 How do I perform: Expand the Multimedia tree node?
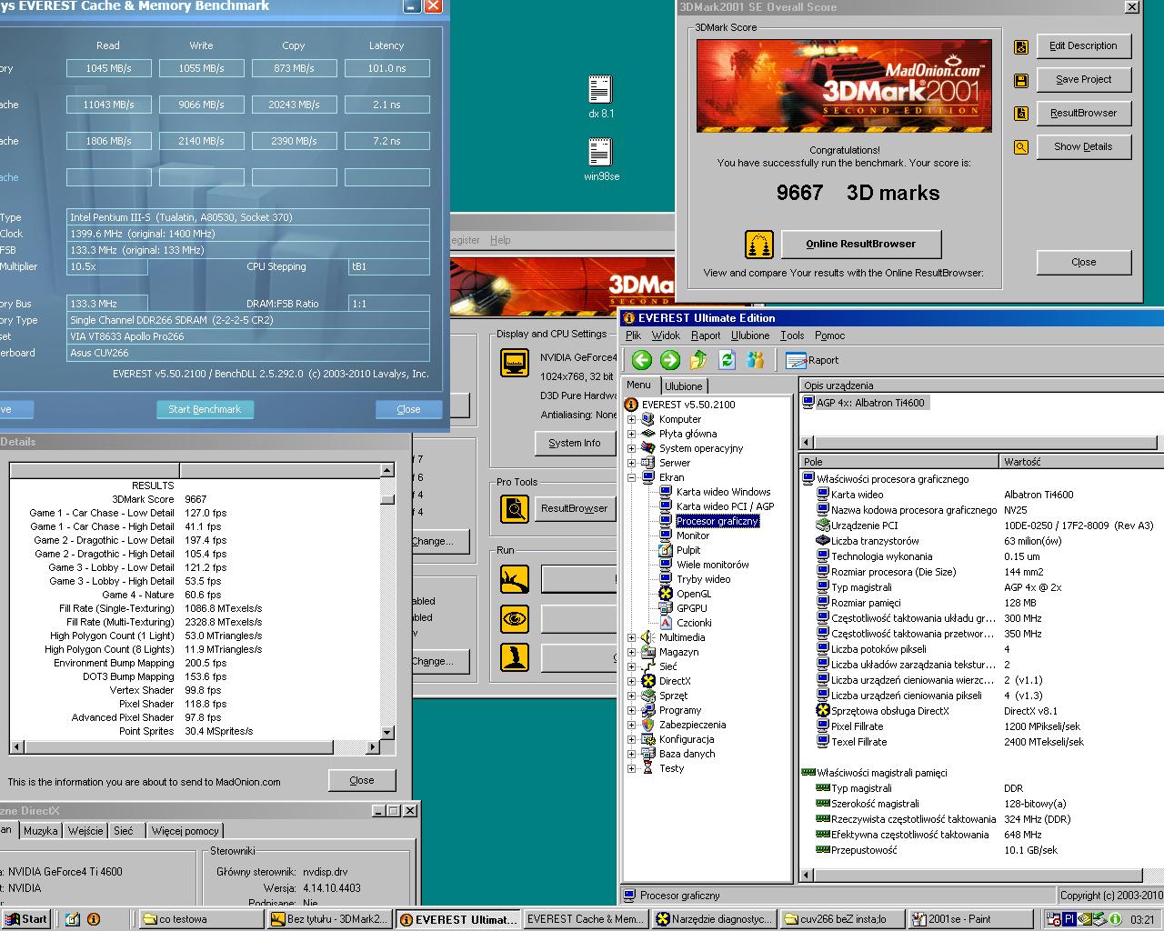click(632, 637)
